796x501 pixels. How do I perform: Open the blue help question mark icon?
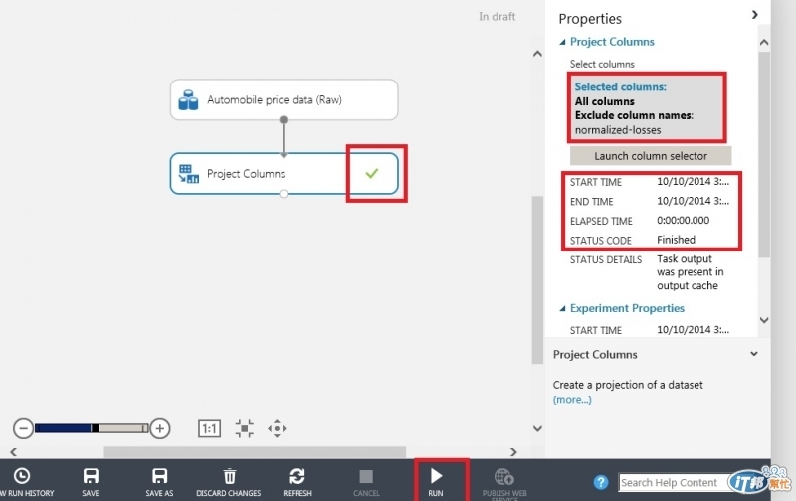601,482
